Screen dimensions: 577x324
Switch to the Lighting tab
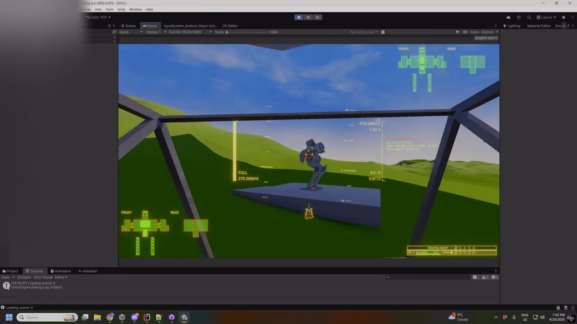coord(512,26)
